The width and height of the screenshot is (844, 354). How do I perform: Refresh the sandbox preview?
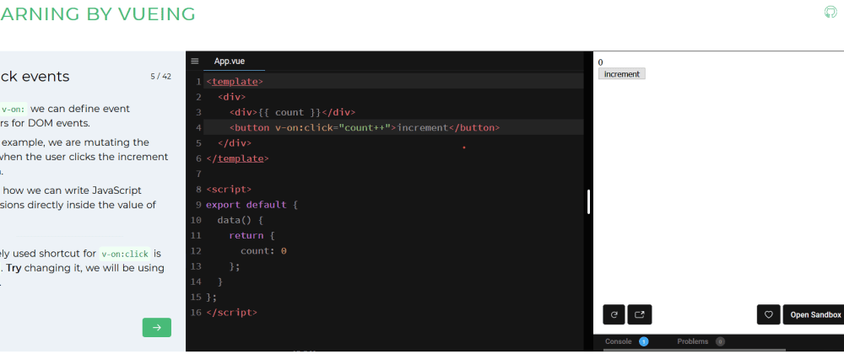pyautogui.click(x=614, y=314)
